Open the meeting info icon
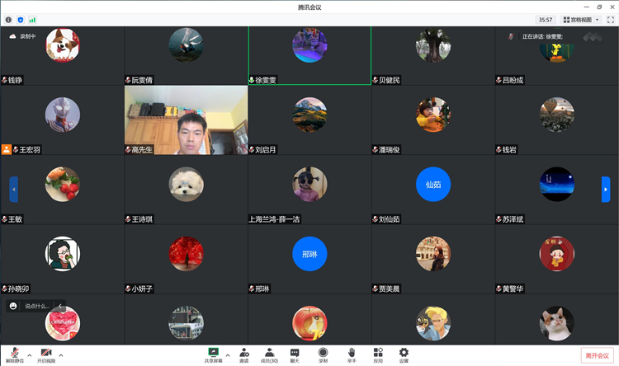Image resolution: width=619 pixels, height=366 pixels. coord(8,20)
